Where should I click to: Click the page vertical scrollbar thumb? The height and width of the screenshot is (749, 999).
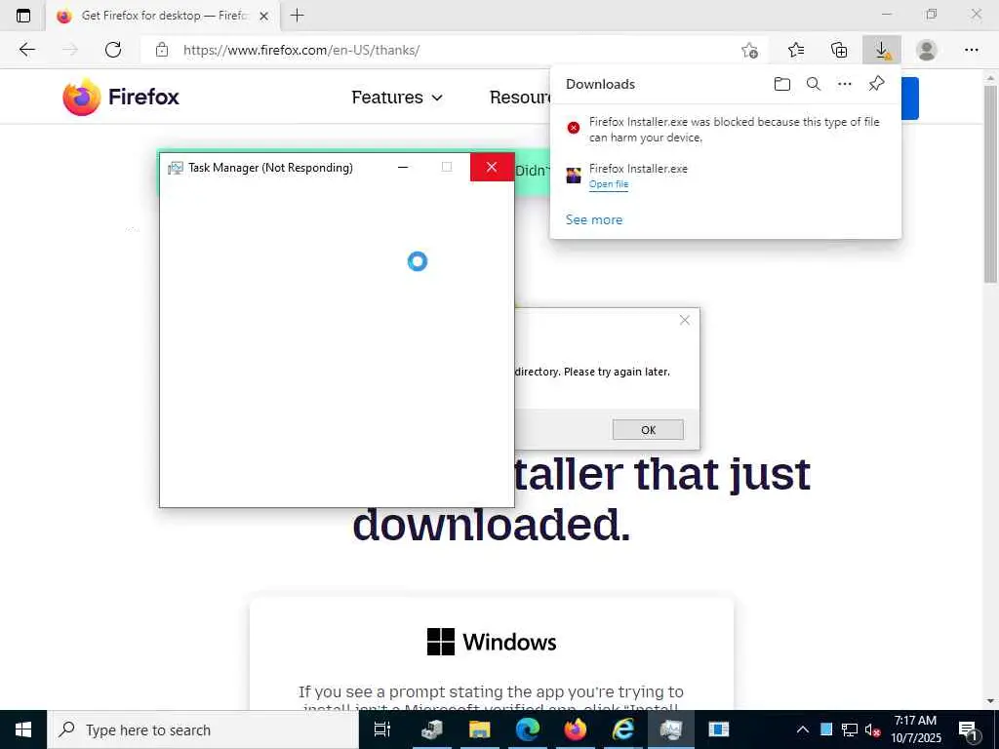coord(990,183)
